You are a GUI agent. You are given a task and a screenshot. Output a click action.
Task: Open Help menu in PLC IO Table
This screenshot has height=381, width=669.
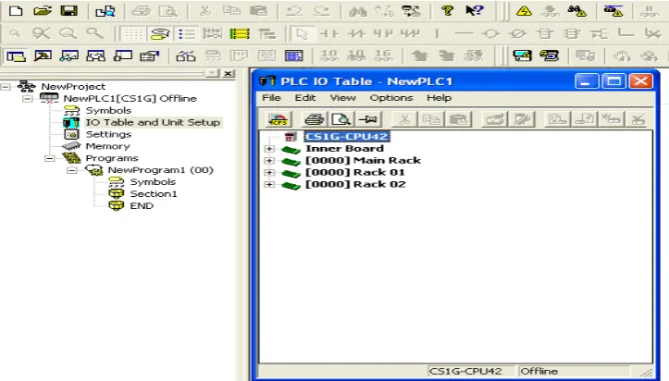pos(439,98)
